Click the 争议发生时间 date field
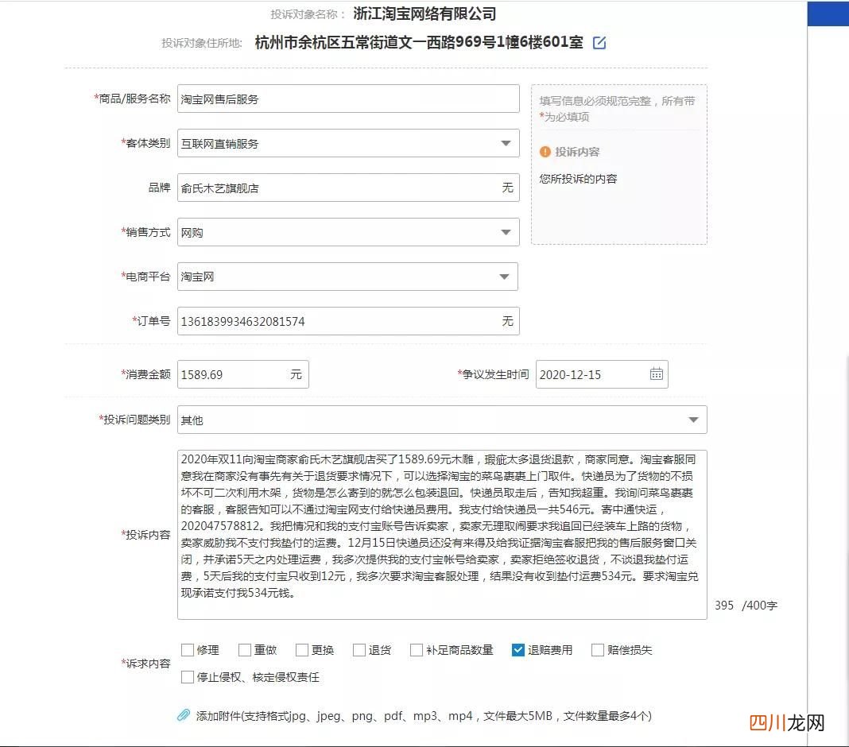 point(602,374)
